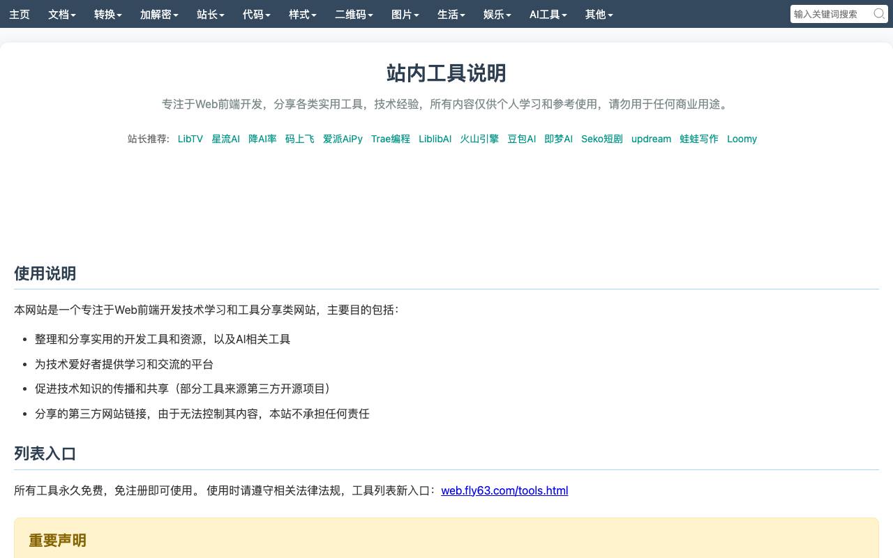Select bullet about 整理和分享实用的开发工具
This screenshot has height=558, width=893.
pos(163,339)
